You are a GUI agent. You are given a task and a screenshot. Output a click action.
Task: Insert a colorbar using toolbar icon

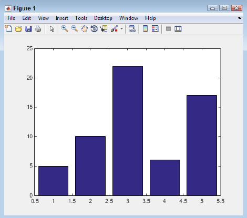pyautogui.click(x=145, y=29)
